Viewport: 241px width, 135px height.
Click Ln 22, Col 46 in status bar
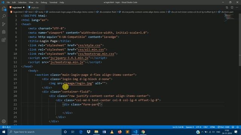(x=178, y=127)
